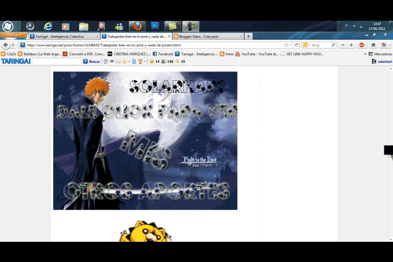
Task: Open the Marcadores bookmarks menu
Action: click(x=380, y=54)
